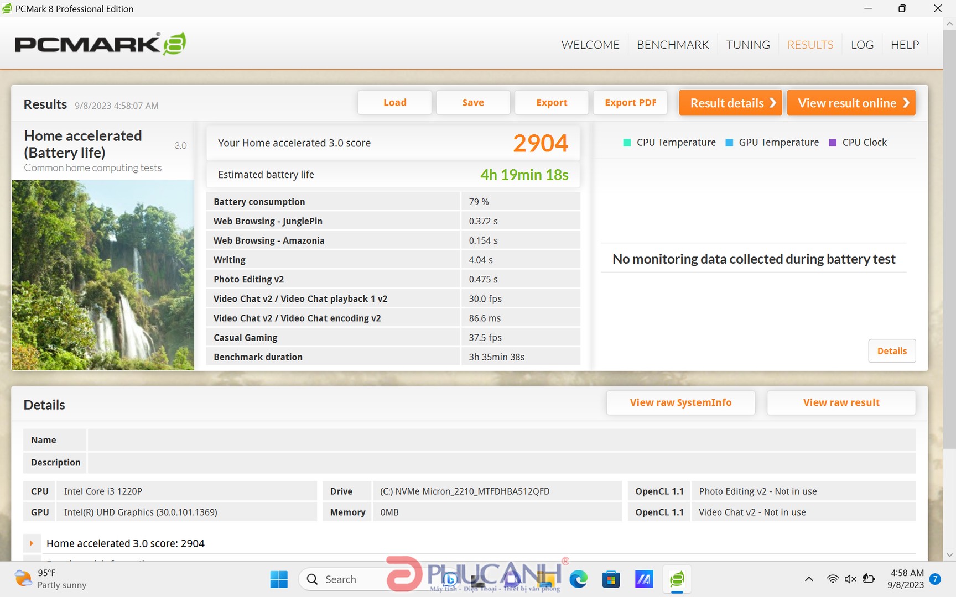This screenshot has height=597, width=956.
Task: Click the CPU Temperature legend swatch
Action: 627,143
